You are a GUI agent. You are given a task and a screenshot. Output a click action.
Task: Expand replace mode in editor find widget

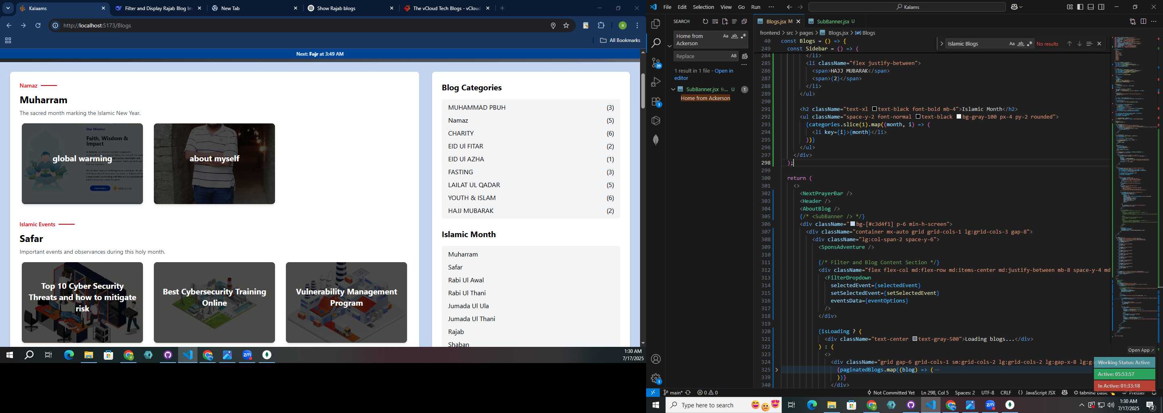point(941,44)
